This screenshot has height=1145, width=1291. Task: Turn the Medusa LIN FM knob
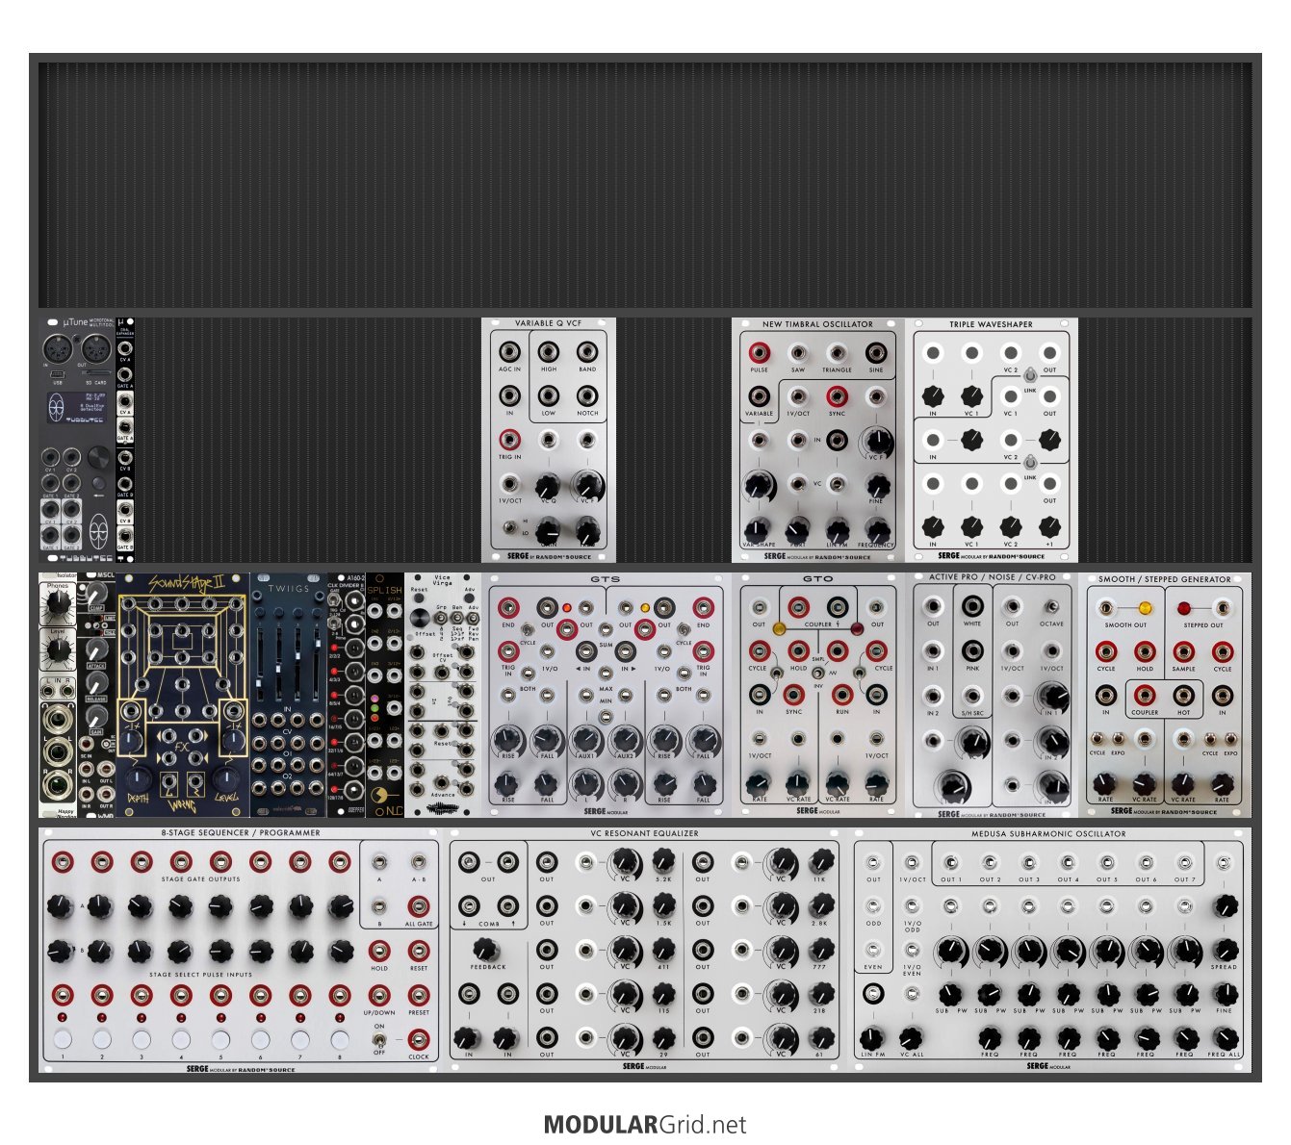click(872, 1038)
